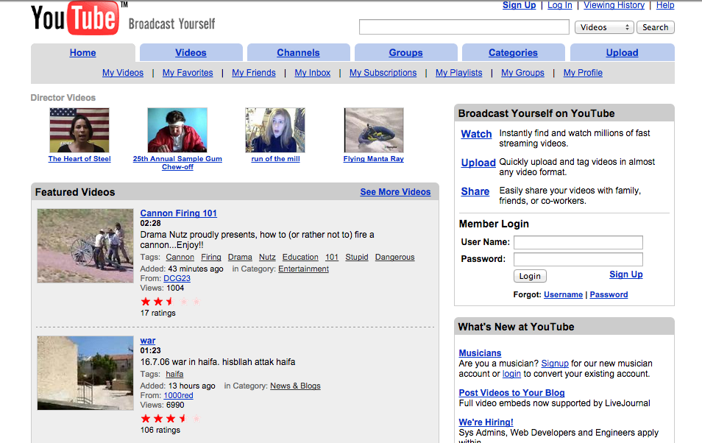Select the Stupid tag
Screen dimensions: 702x443
[356, 257]
